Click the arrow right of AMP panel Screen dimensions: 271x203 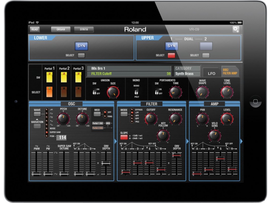[x=241, y=141]
